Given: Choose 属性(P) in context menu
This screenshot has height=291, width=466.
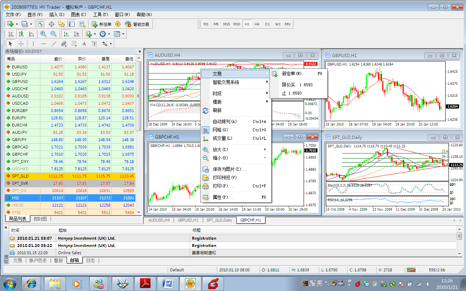Looking at the screenshot, I should (x=236, y=197).
